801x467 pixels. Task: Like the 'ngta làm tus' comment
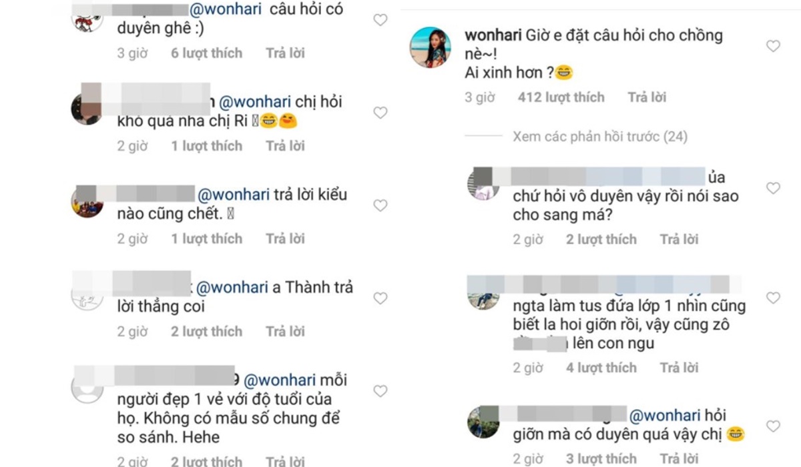[772, 298]
